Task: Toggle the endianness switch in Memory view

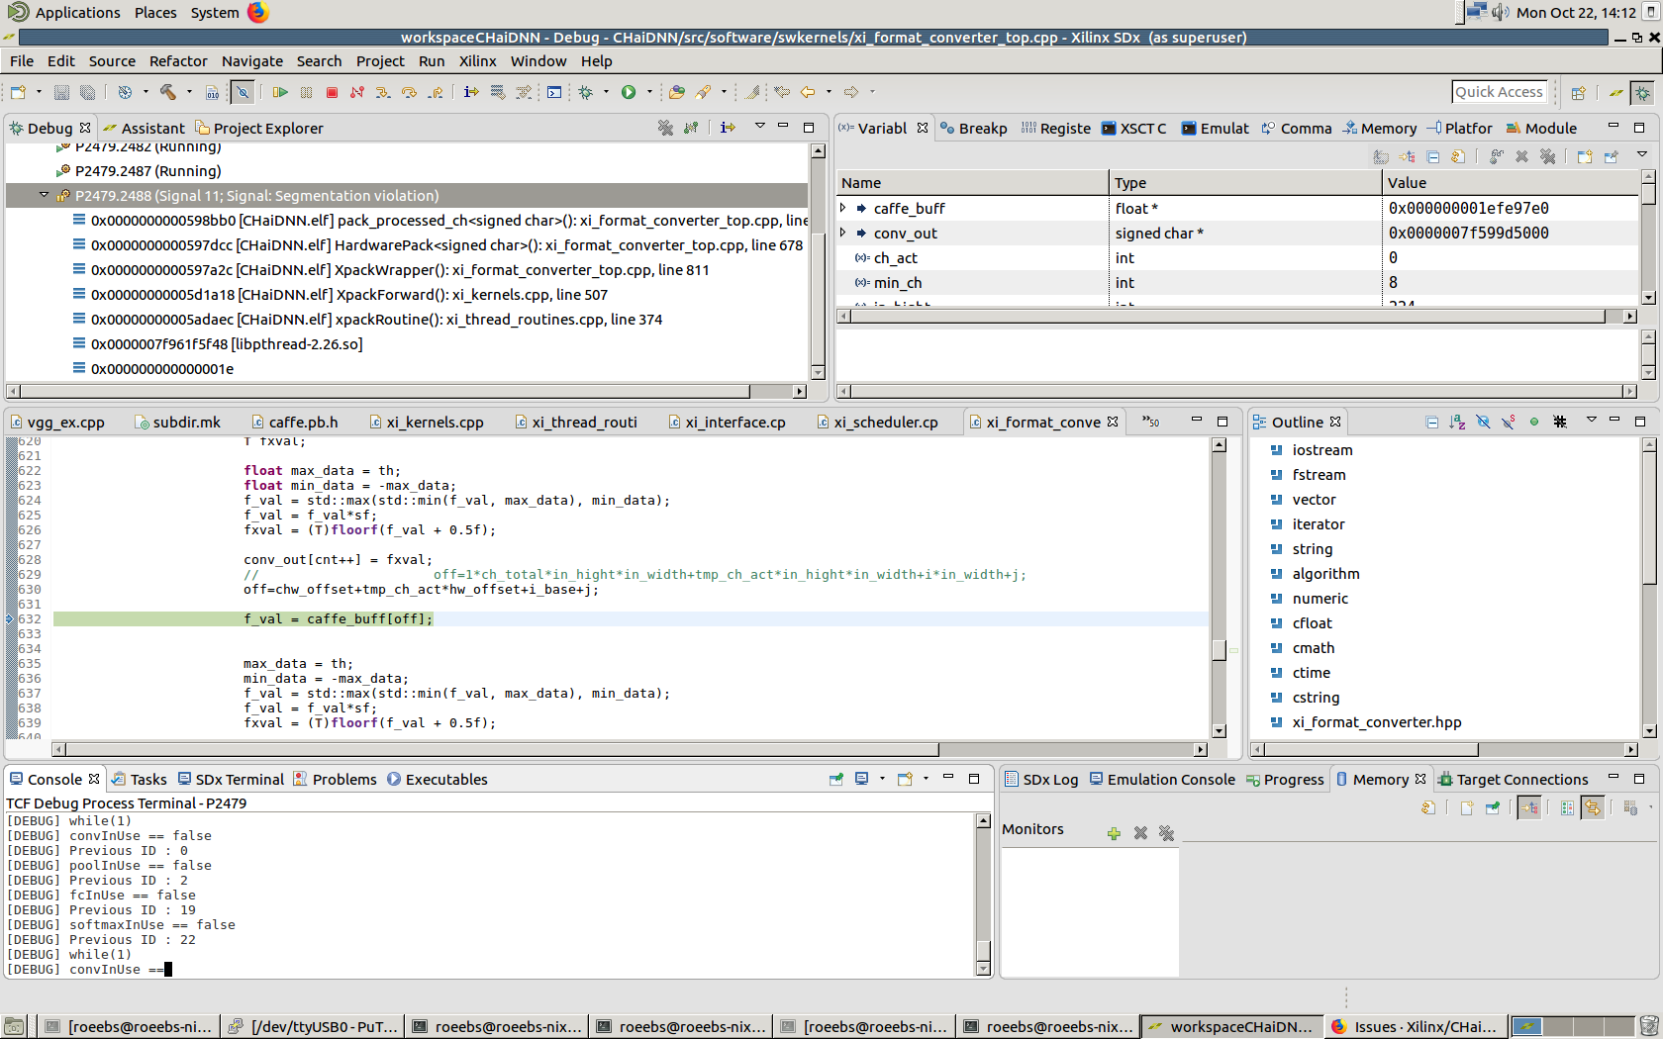Action: [x=1593, y=808]
